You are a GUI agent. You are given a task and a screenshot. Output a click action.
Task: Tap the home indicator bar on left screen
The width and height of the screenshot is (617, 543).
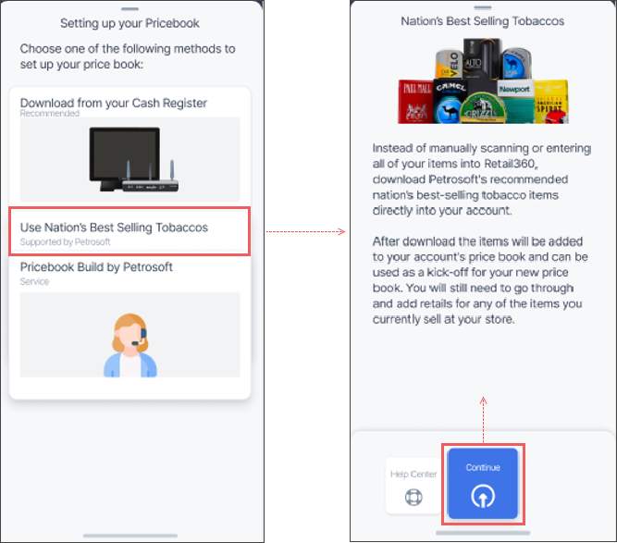point(130,536)
